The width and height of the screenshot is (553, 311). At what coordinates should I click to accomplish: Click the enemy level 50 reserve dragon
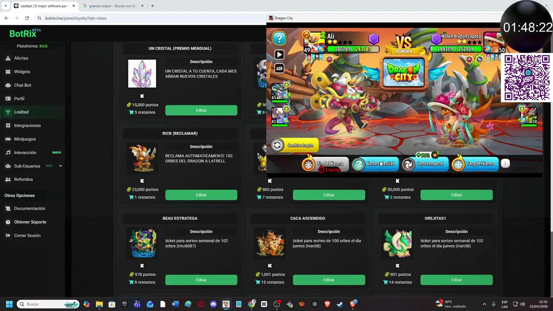pyautogui.click(x=528, y=116)
